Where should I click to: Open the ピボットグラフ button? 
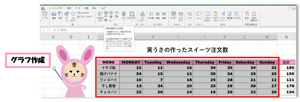(132, 16)
